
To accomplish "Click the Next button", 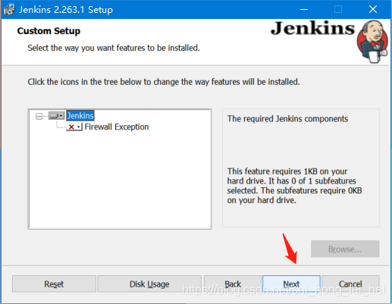I will click(x=291, y=284).
